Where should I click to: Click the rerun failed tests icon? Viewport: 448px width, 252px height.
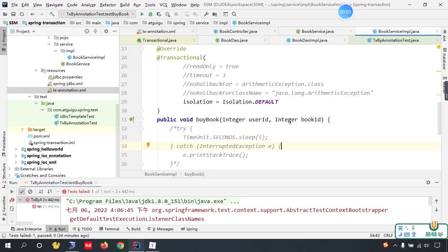coord(12,200)
